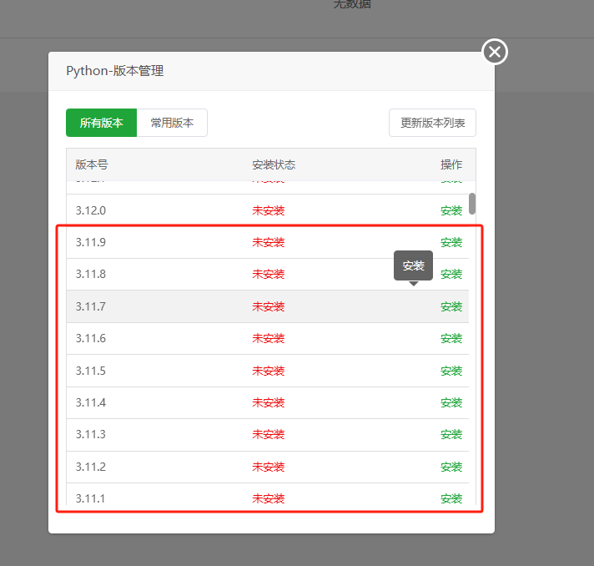This screenshot has height=566, width=594.
Task: Select version number text 3.11.5
Action: [x=91, y=371]
